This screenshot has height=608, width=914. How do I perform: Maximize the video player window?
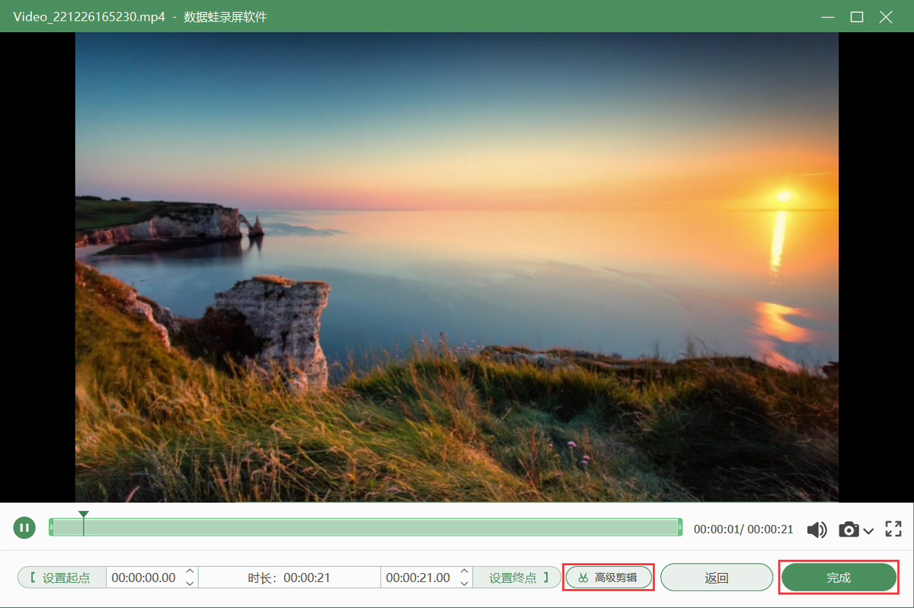[x=857, y=16]
